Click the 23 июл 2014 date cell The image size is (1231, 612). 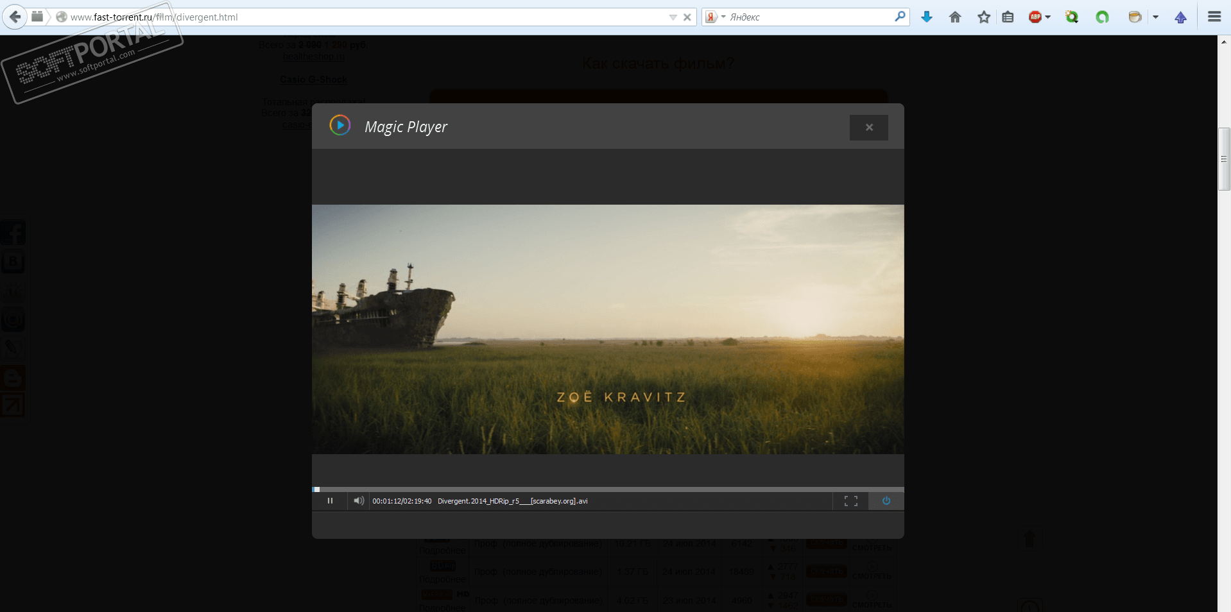click(689, 600)
